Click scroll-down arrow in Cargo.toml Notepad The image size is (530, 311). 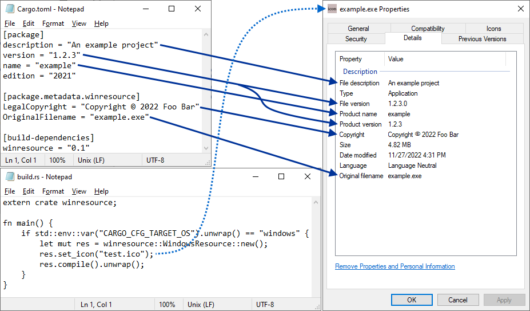point(206,148)
